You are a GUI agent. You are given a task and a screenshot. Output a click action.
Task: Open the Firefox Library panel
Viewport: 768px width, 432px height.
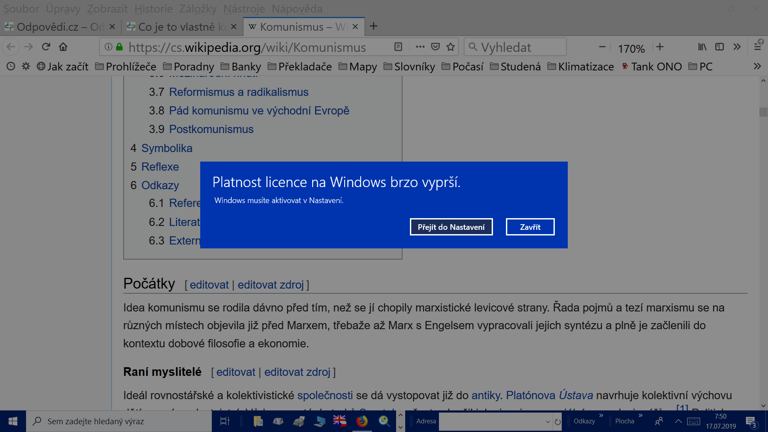[x=702, y=47]
